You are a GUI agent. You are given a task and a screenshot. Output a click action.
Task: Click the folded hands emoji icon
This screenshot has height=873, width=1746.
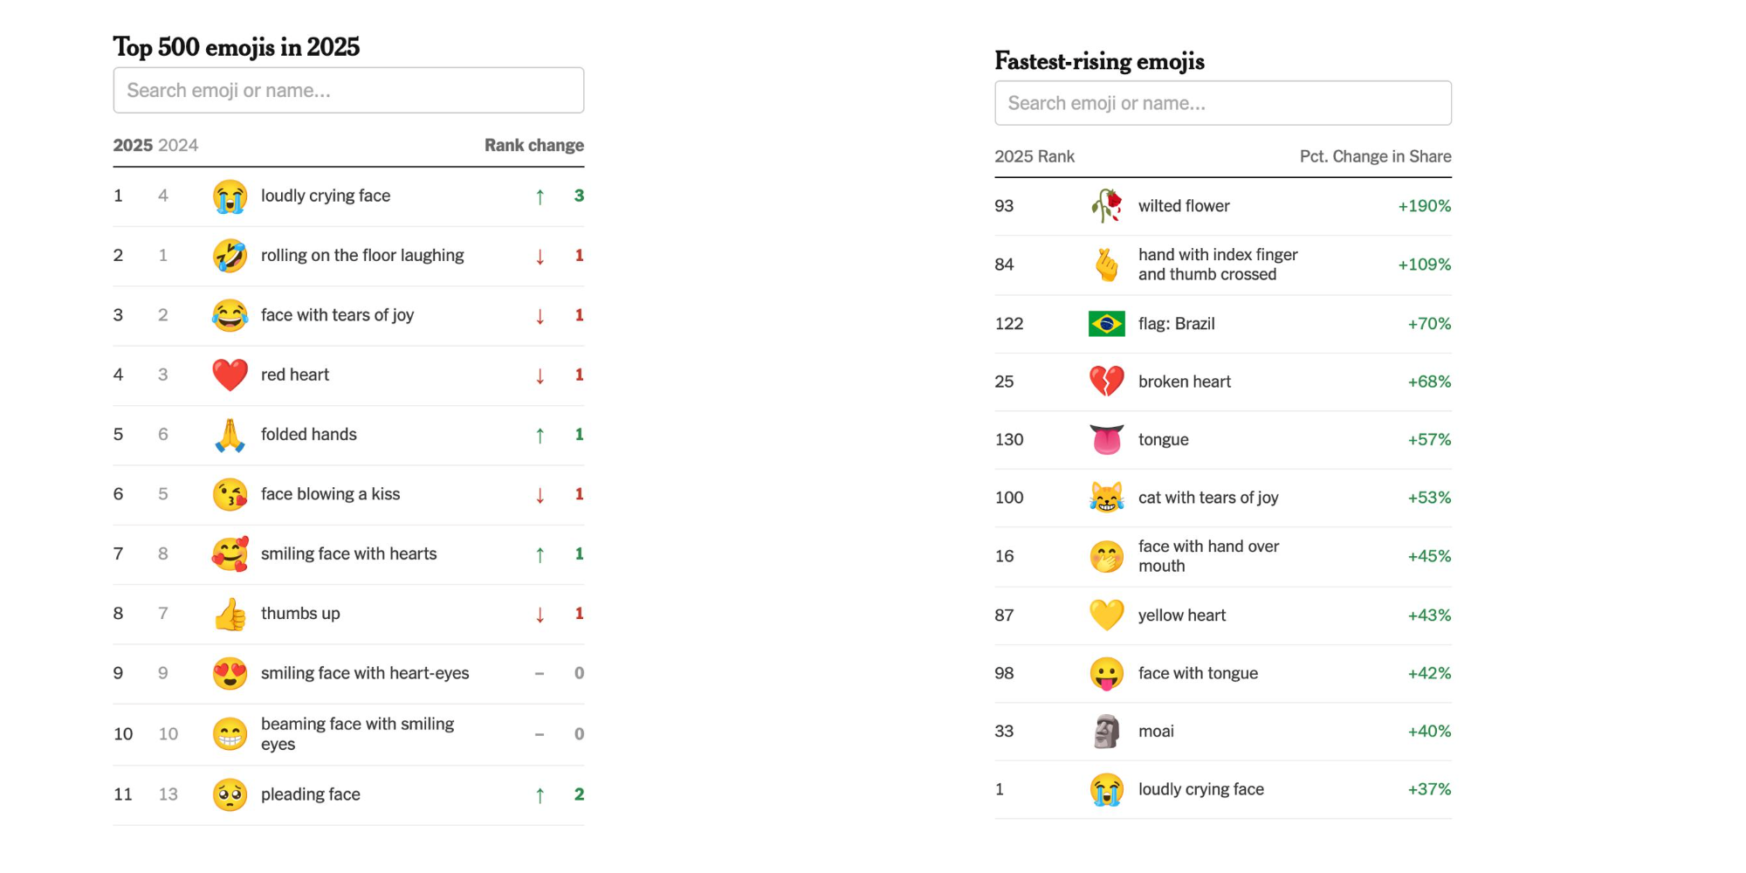(230, 435)
